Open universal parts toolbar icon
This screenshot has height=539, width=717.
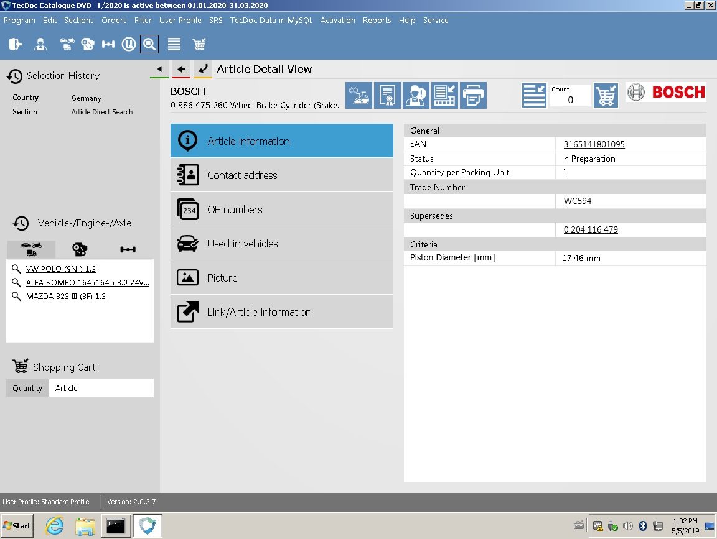click(128, 44)
